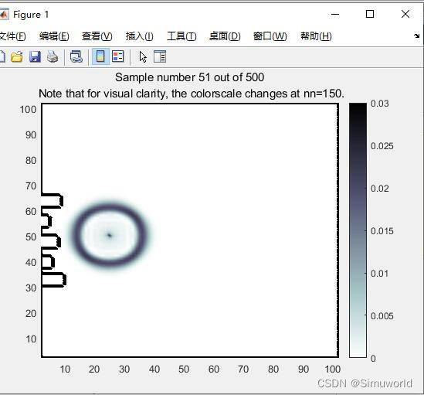
Task: Click the Save Figure floppy icon
Action: [35, 57]
